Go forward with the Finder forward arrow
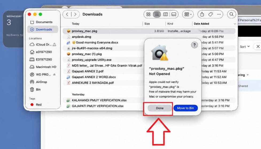This screenshot has width=261, height=149. (75, 14)
